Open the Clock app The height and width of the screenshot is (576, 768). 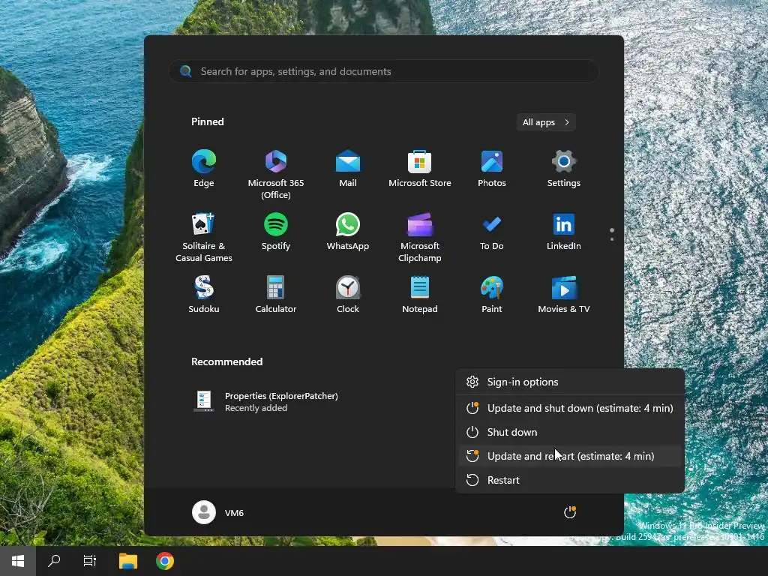(348, 295)
